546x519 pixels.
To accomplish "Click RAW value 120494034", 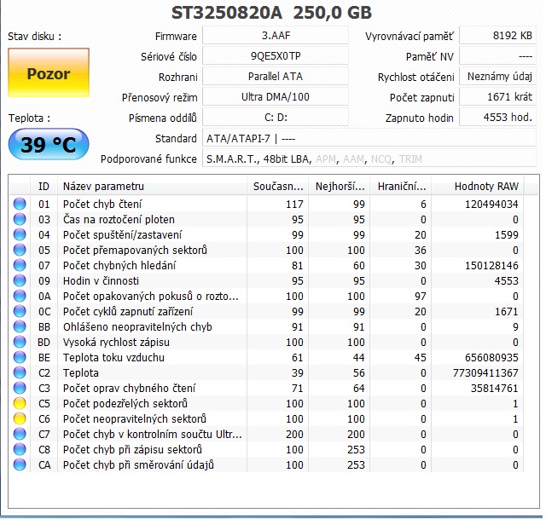I will (491, 204).
